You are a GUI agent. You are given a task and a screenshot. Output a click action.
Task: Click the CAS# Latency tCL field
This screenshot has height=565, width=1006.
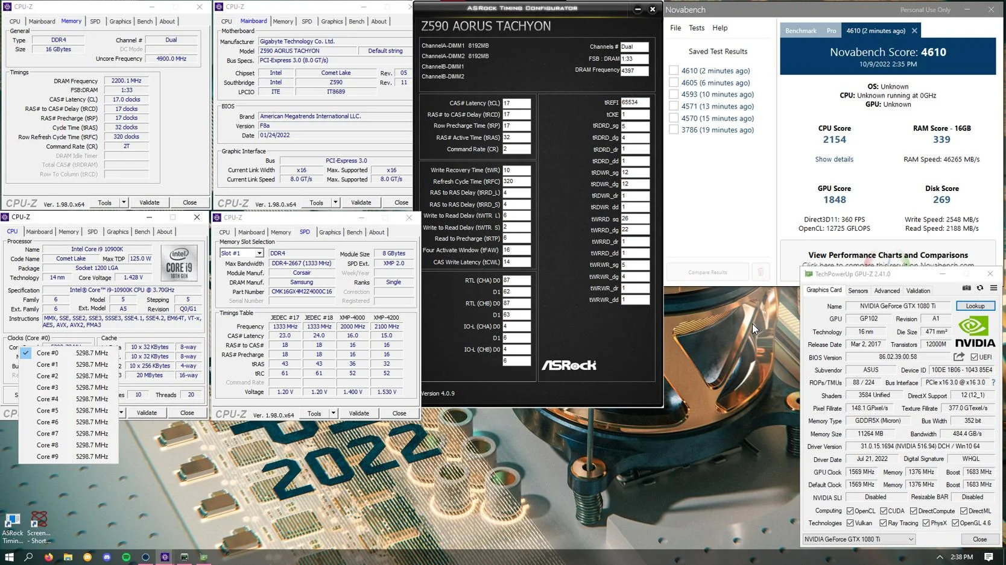[517, 103]
